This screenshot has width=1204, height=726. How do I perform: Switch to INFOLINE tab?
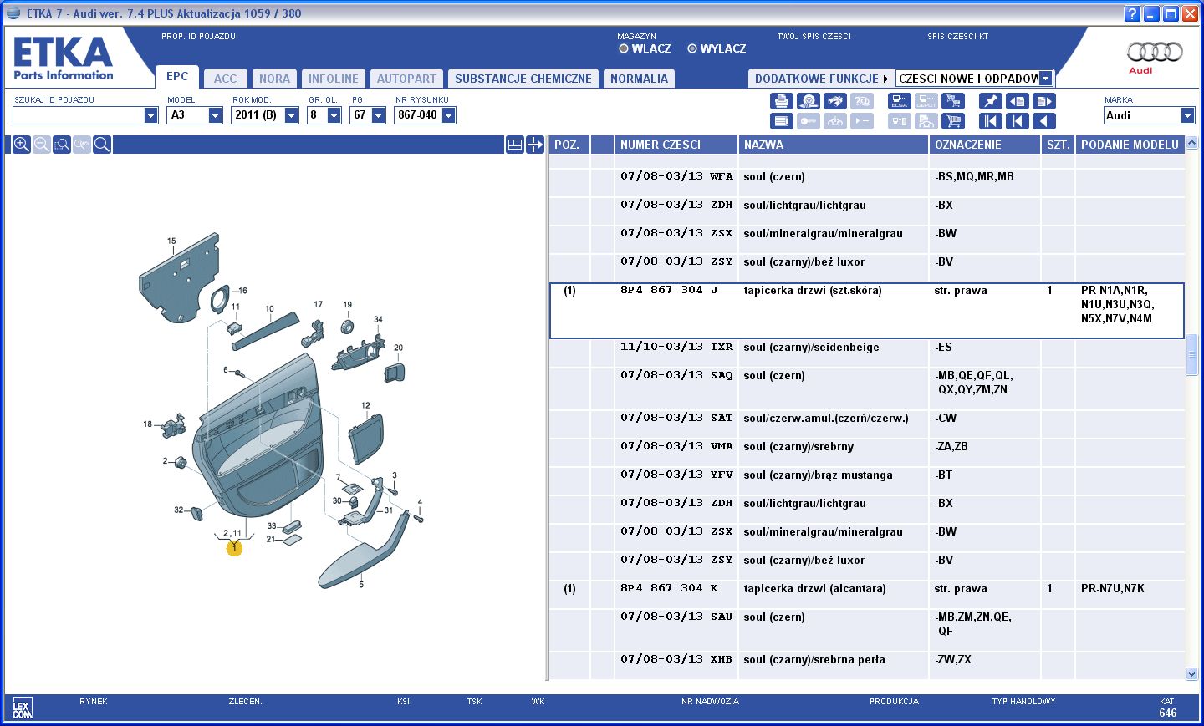point(333,79)
